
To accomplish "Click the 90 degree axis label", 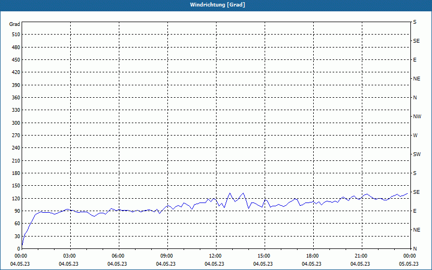I will 17,211.
